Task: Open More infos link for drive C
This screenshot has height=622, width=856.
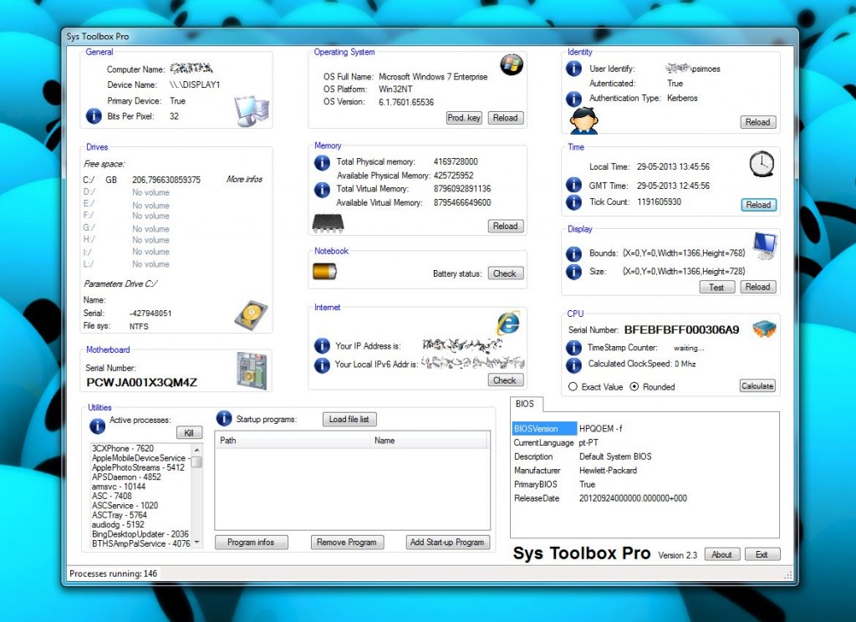Action: click(245, 179)
